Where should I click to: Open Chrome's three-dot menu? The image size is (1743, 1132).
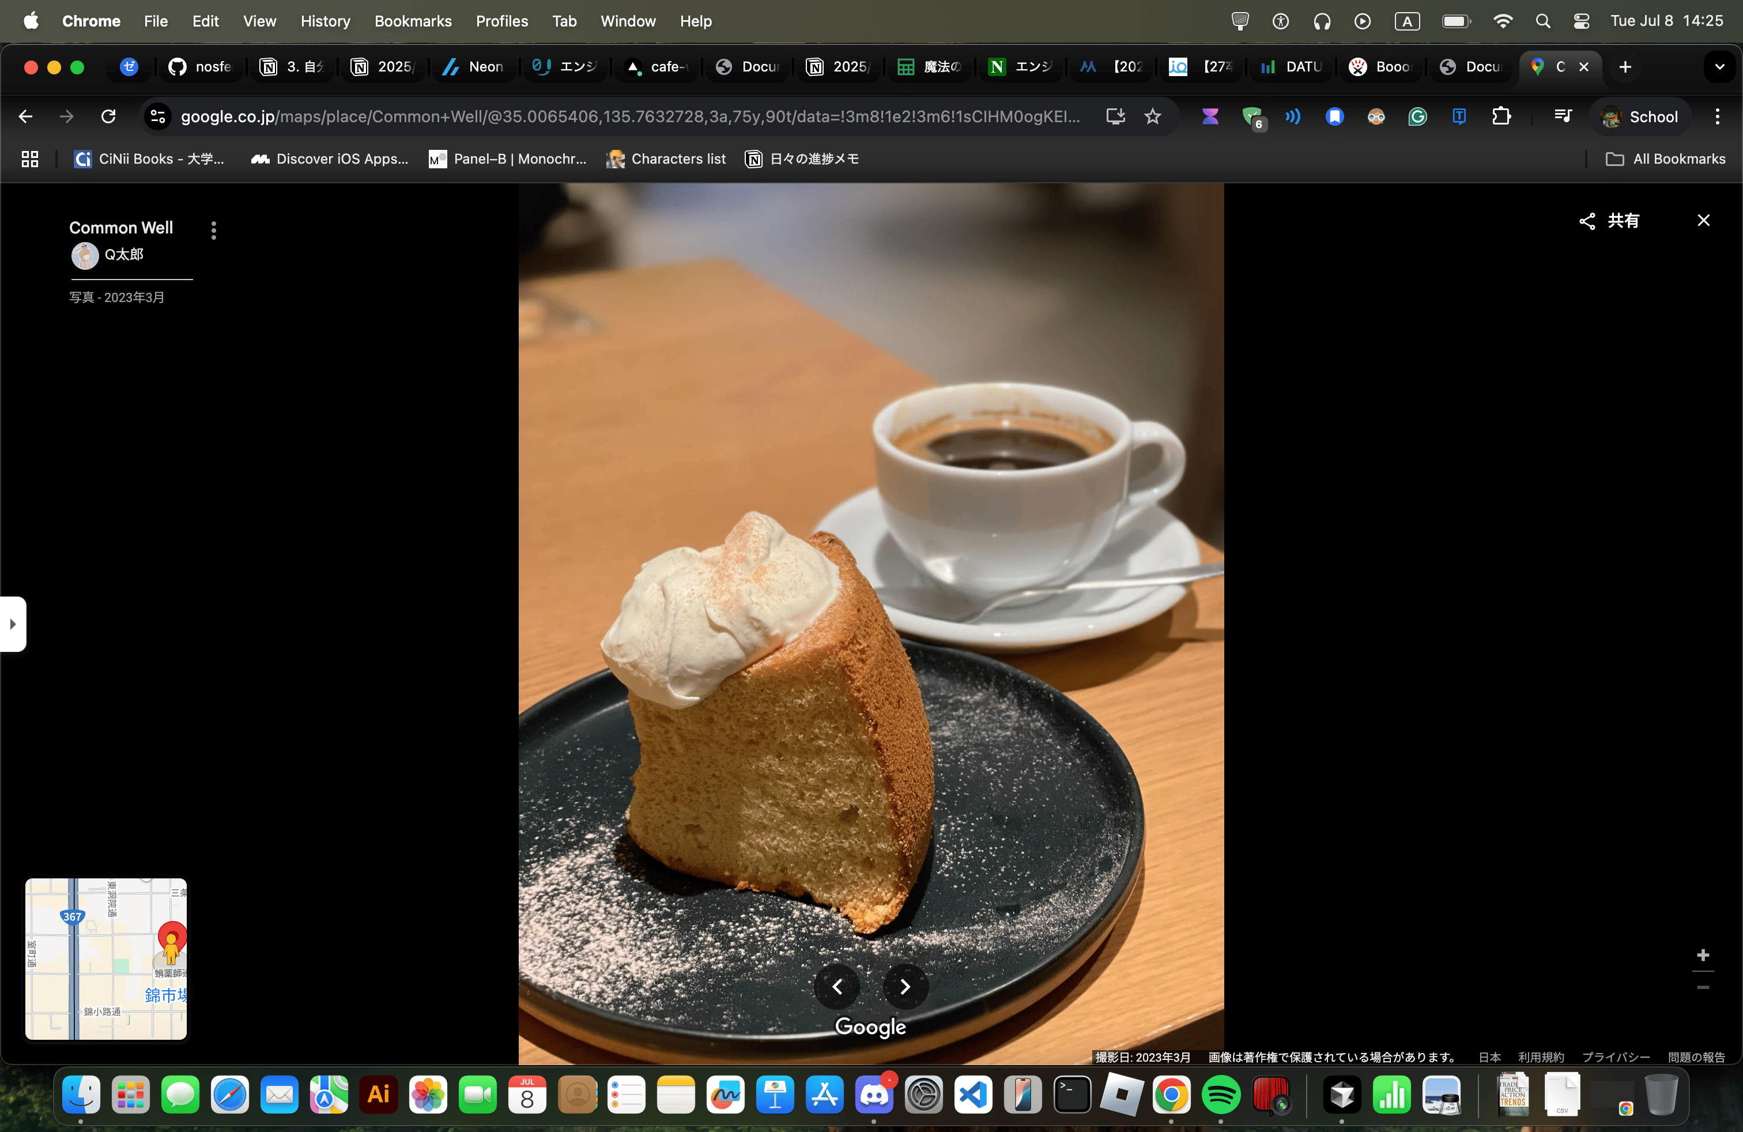coord(1716,116)
